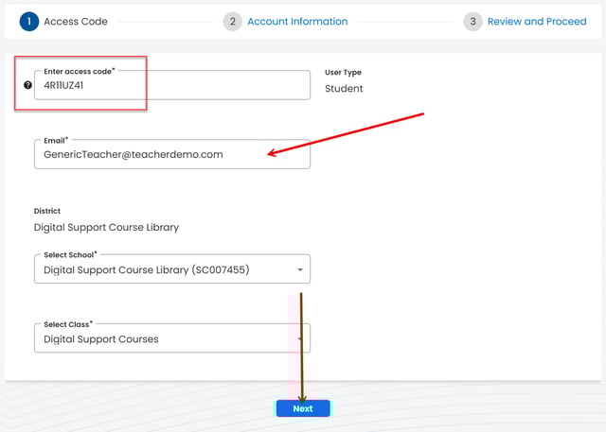Click the step 3 circle icon
Image resolution: width=606 pixels, height=432 pixels.
pyautogui.click(x=472, y=21)
